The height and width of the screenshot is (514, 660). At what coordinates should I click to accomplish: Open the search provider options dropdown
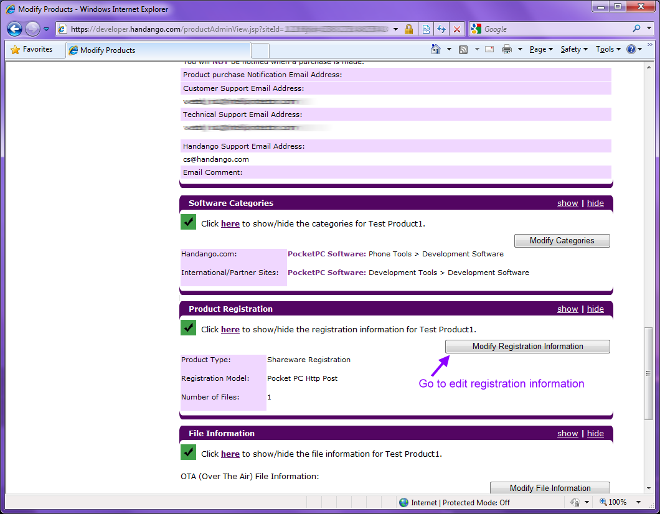(x=649, y=29)
